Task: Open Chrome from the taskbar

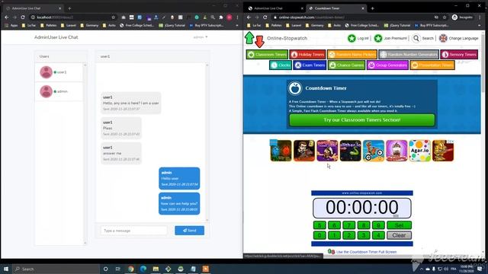Action: tap(130, 269)
